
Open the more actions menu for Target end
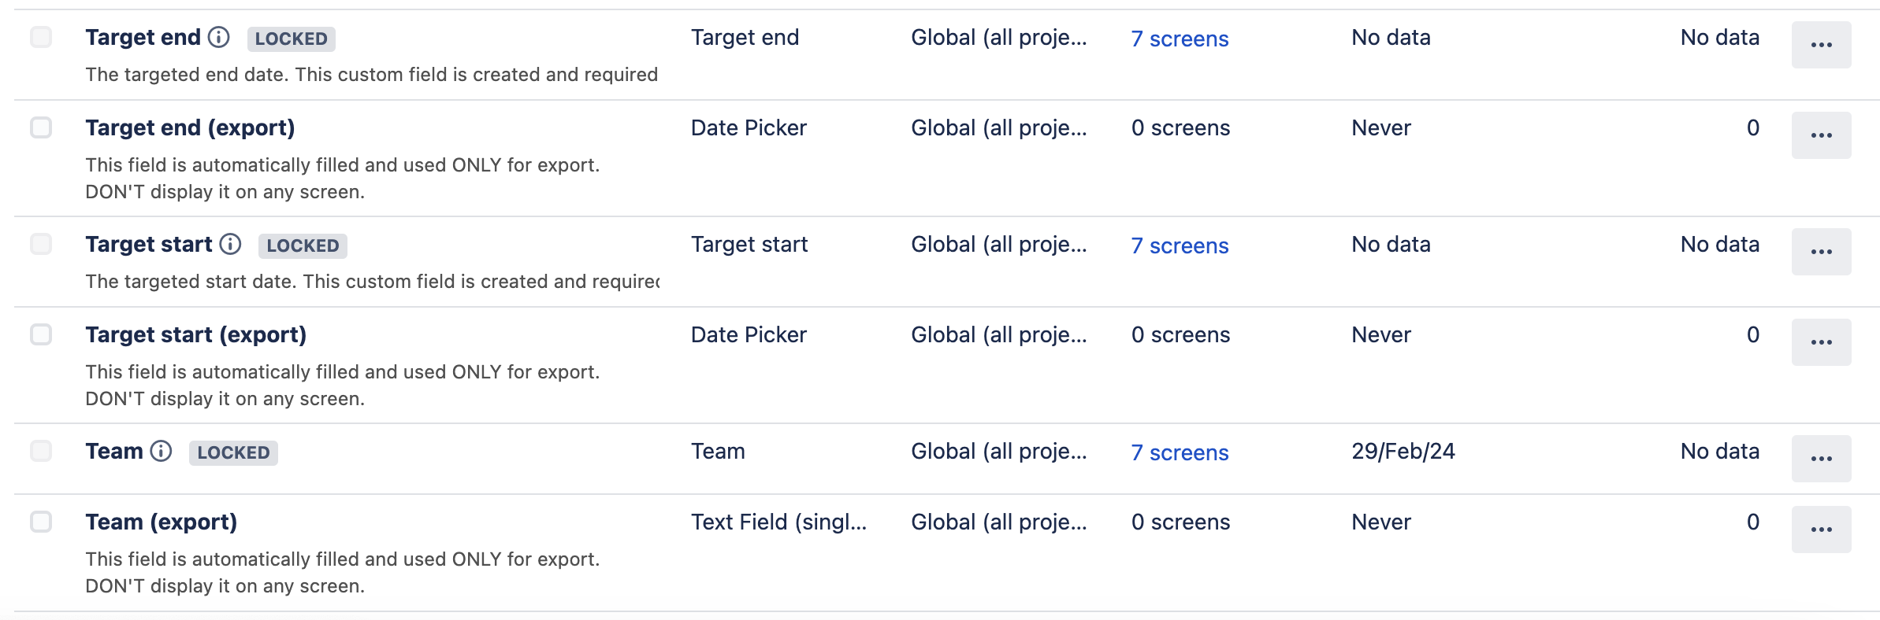coord(1821,45)
